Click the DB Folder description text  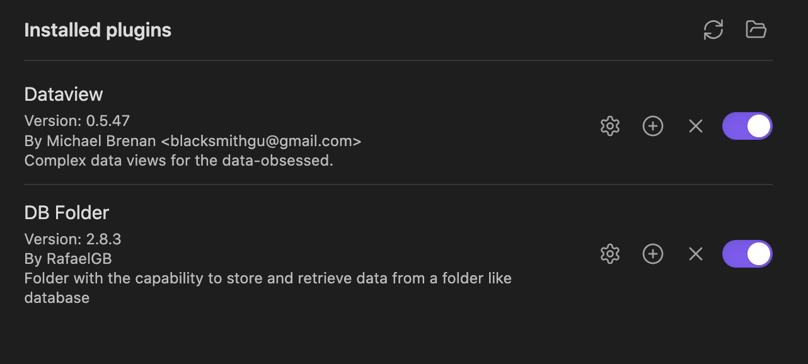pos(267,278)
